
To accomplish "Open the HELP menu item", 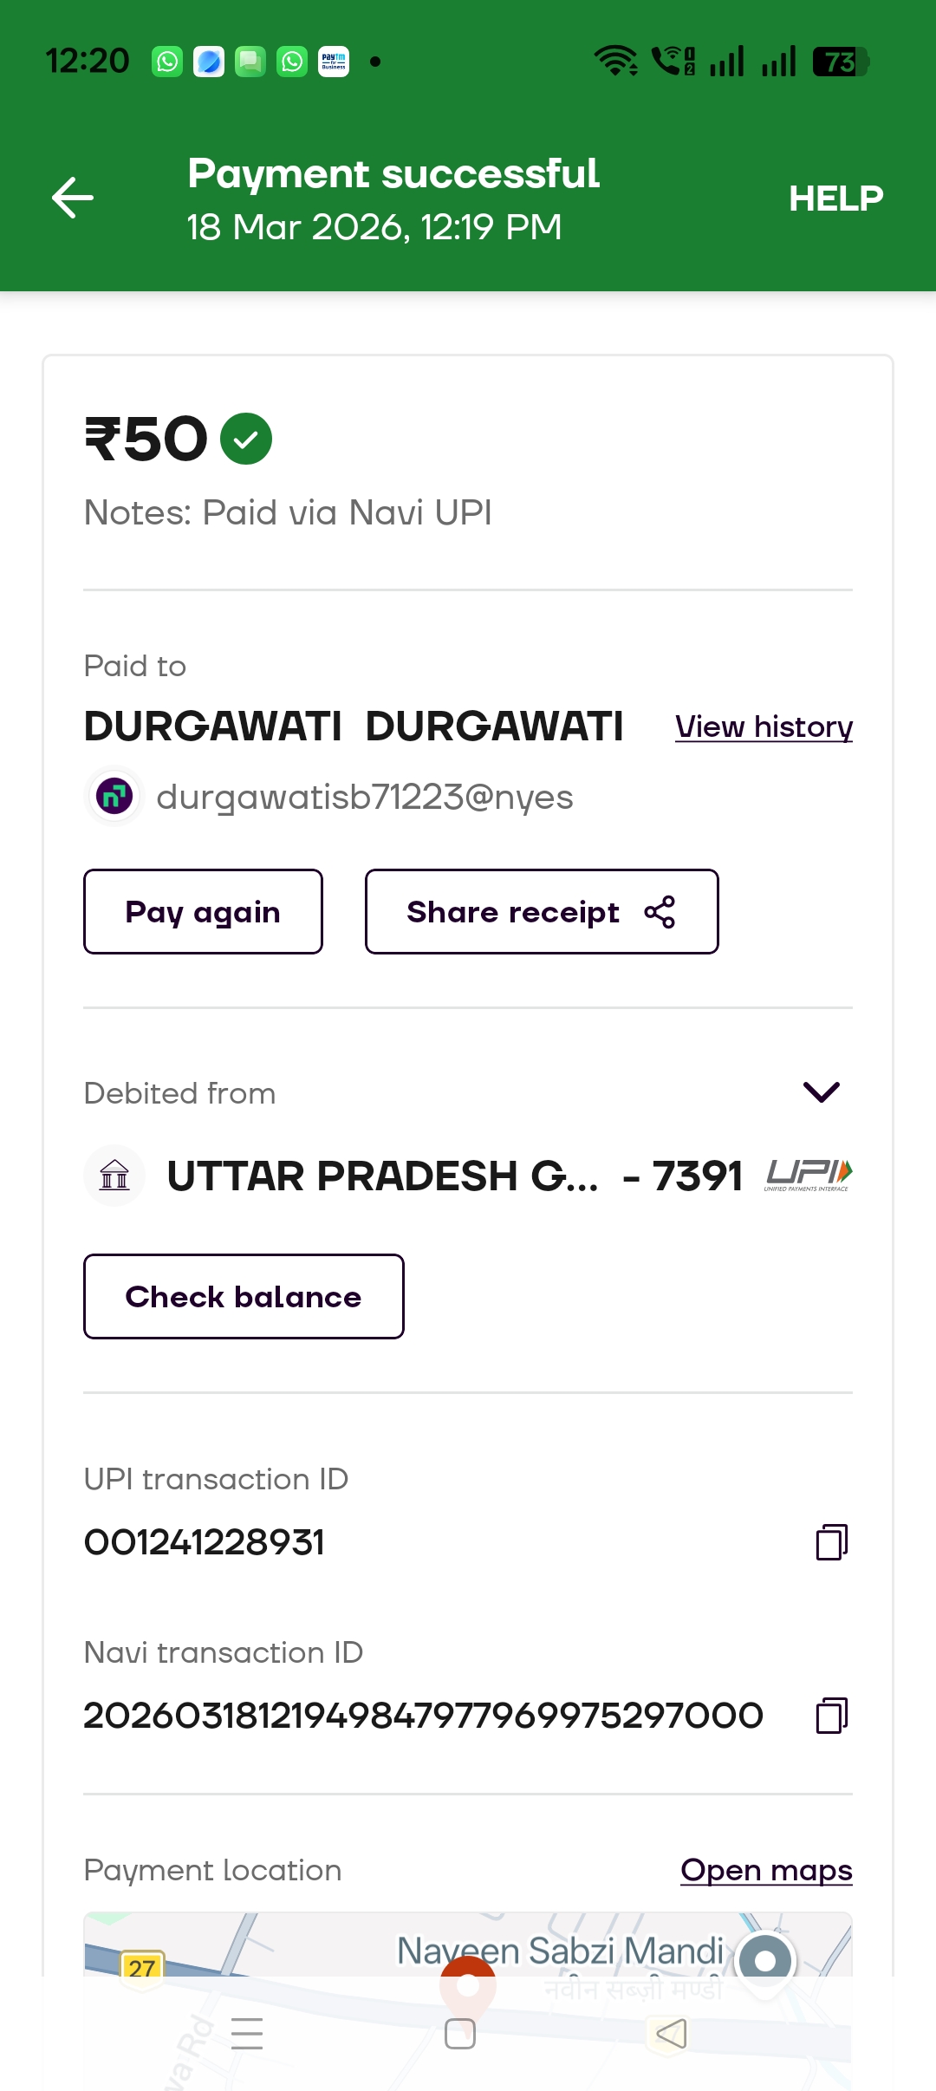I will 835,199.
